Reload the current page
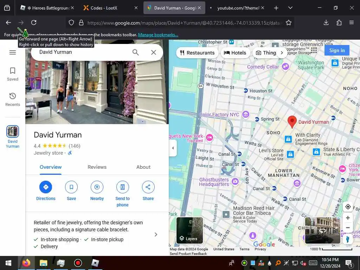 pos(34,22)
